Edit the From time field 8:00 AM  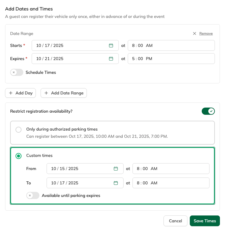click(x=171, y=169)
